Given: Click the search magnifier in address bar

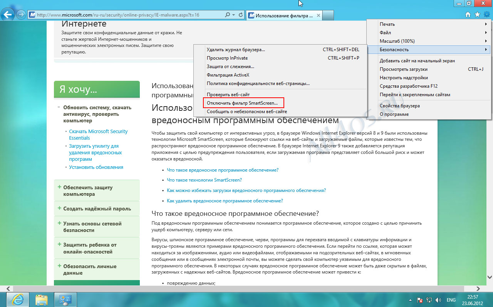Looking at the screenshot, I should [x=228, y=15].
